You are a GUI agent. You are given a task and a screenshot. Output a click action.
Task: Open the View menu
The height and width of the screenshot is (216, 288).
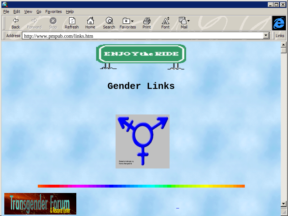(28, 12)
